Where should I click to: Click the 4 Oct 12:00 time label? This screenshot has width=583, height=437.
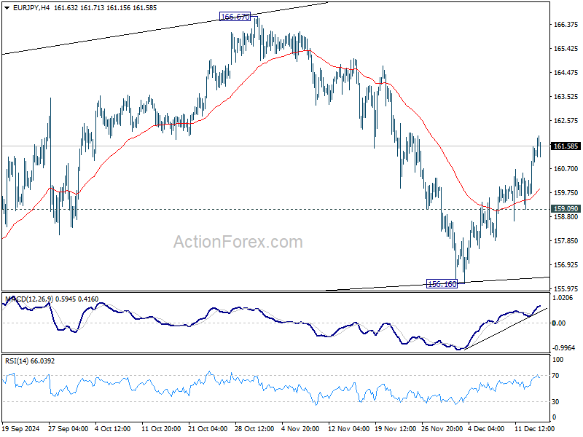point(113,429)
